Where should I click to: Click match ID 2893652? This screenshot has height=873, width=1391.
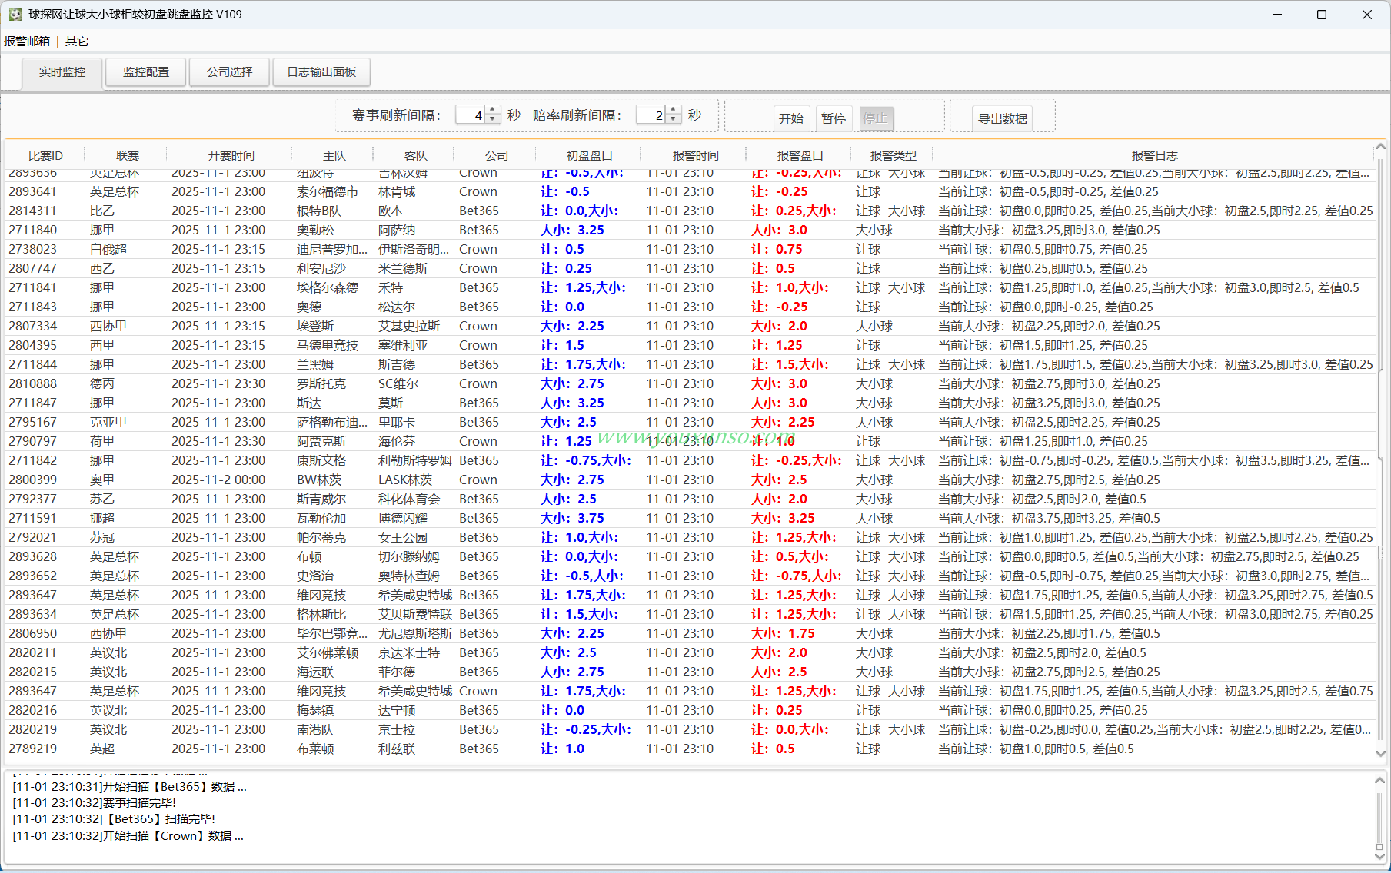coord(32,576)
